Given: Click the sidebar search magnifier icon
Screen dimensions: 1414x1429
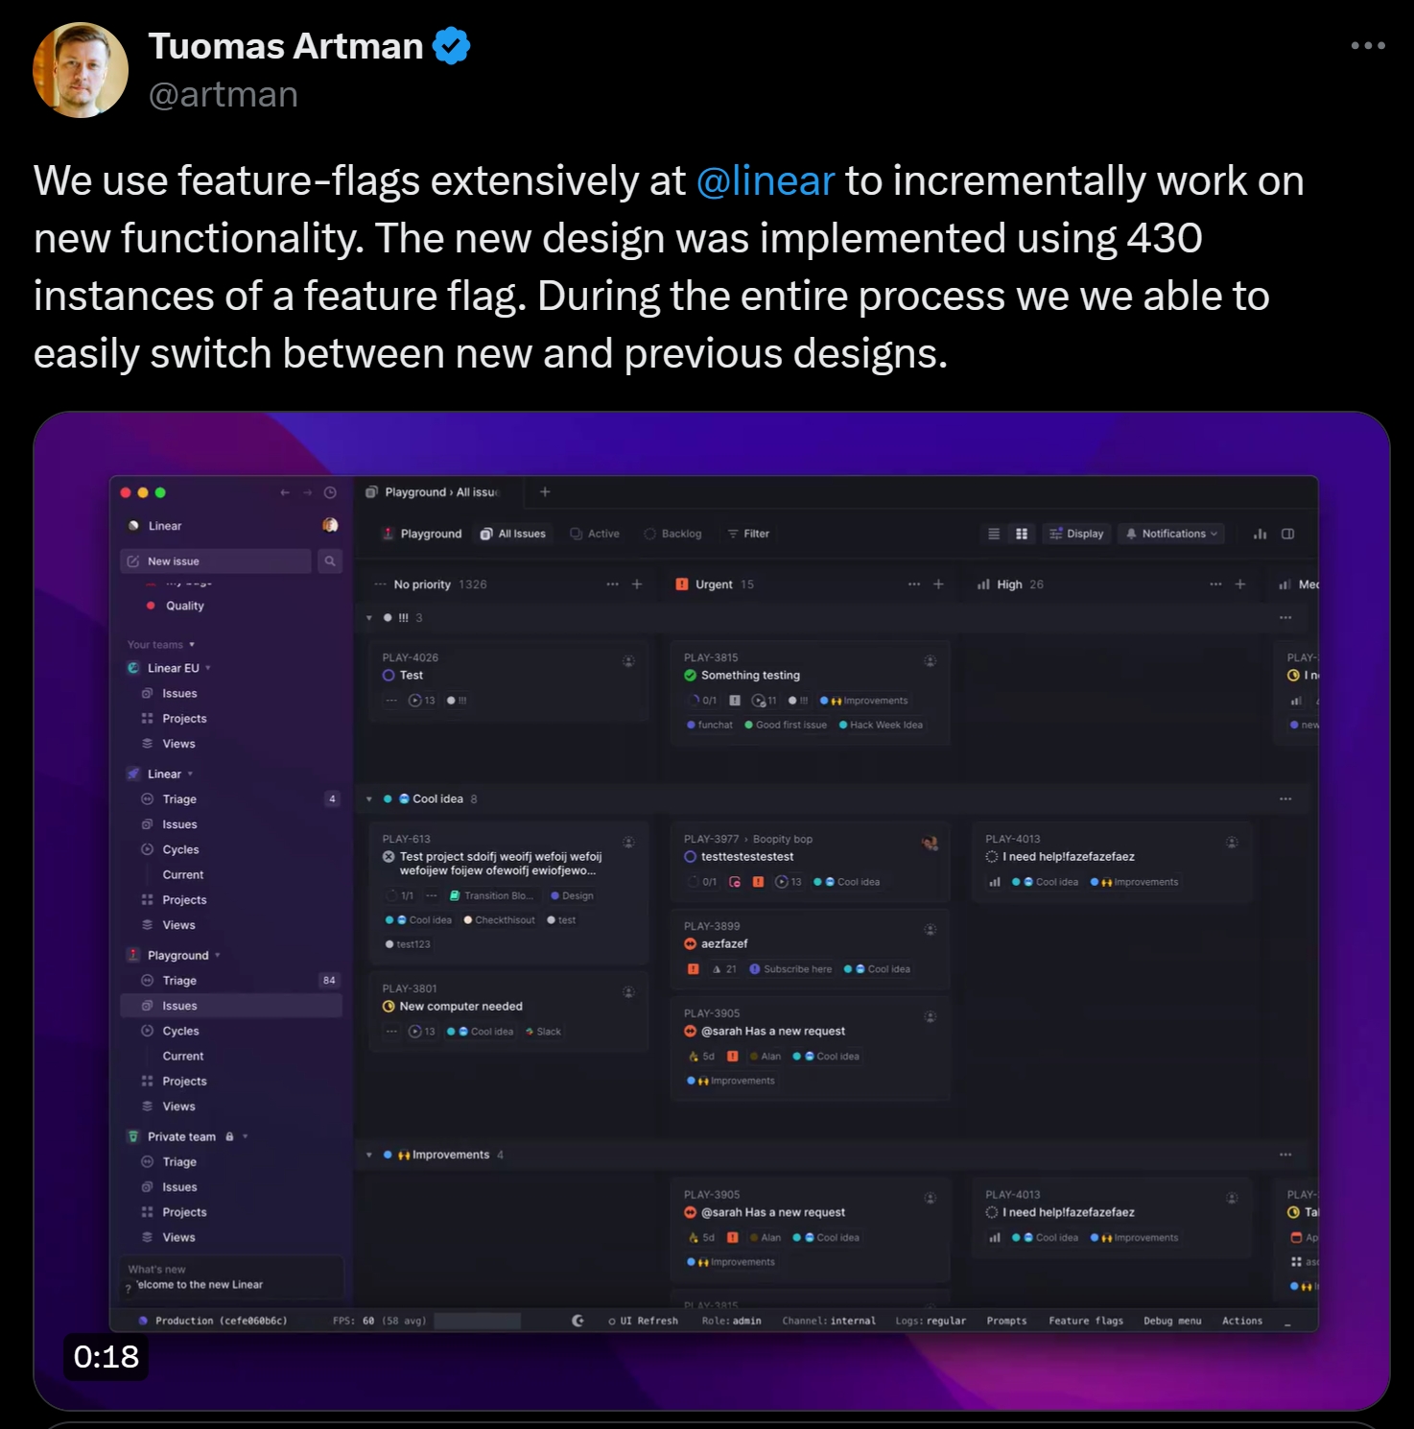Looking at the screenshot, I should click(330, 561).
